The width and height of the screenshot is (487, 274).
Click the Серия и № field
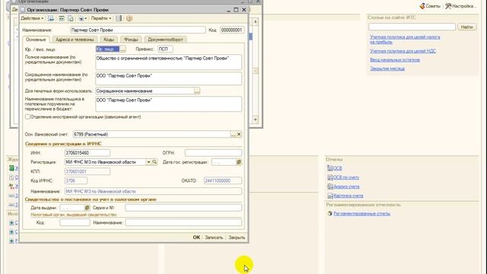tap(183, 208)
